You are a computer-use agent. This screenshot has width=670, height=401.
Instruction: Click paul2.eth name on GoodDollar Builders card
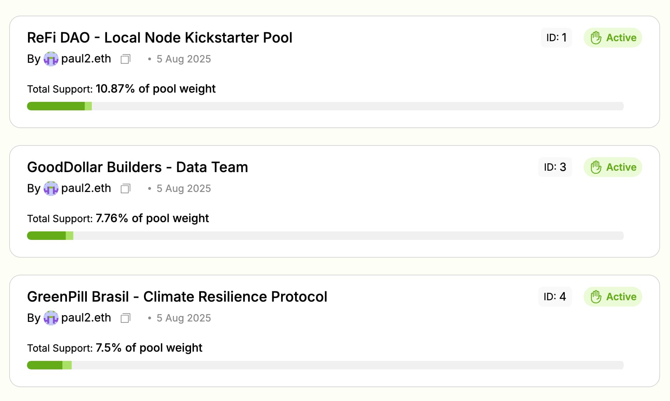pyautogui.click(x=86, y=188)
